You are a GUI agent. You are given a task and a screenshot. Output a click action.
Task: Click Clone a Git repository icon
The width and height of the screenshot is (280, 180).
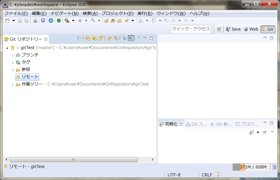[94, 38]
